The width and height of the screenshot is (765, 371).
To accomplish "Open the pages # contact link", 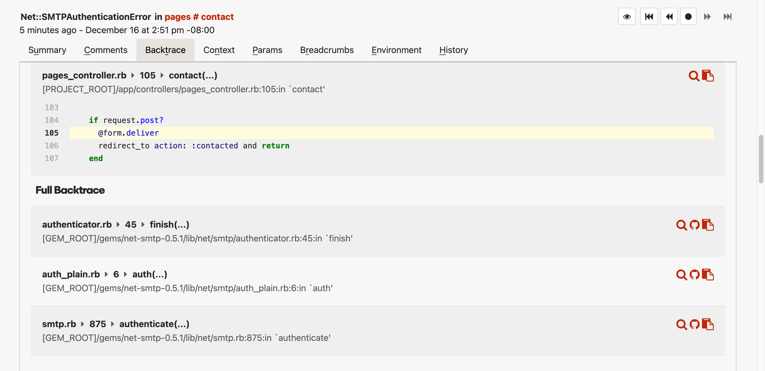I will pyautogui.click(x=199, y=17).
